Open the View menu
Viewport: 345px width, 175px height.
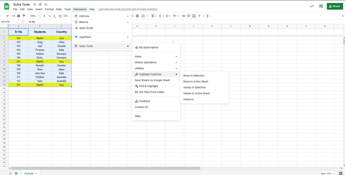30,9
